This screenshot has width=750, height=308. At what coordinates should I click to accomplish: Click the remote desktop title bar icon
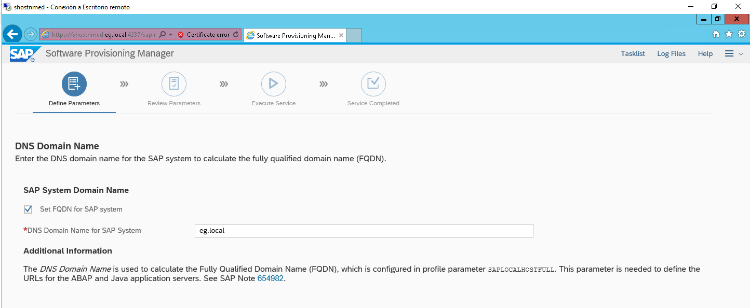point(7,7)
